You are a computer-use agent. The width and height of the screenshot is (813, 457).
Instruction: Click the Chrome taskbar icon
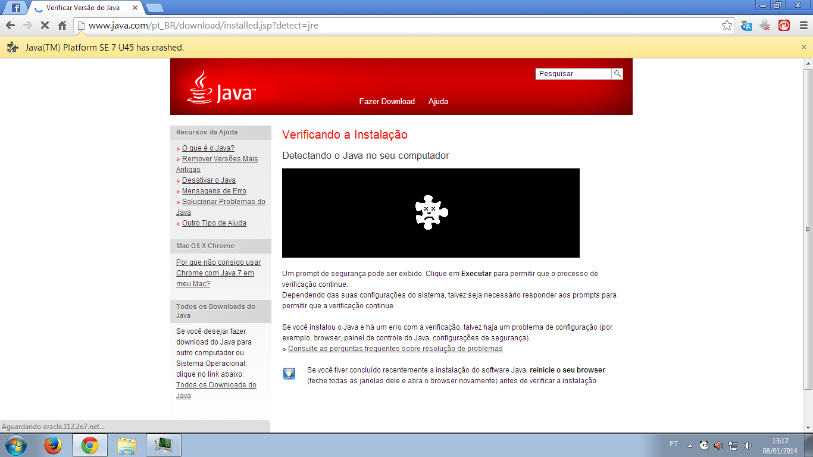(x=90, y=445)
